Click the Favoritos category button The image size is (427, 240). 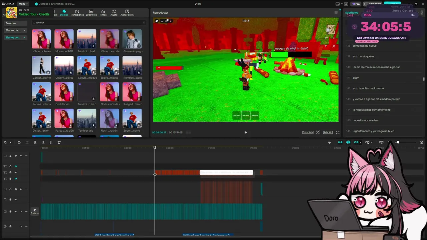(15, 23)
